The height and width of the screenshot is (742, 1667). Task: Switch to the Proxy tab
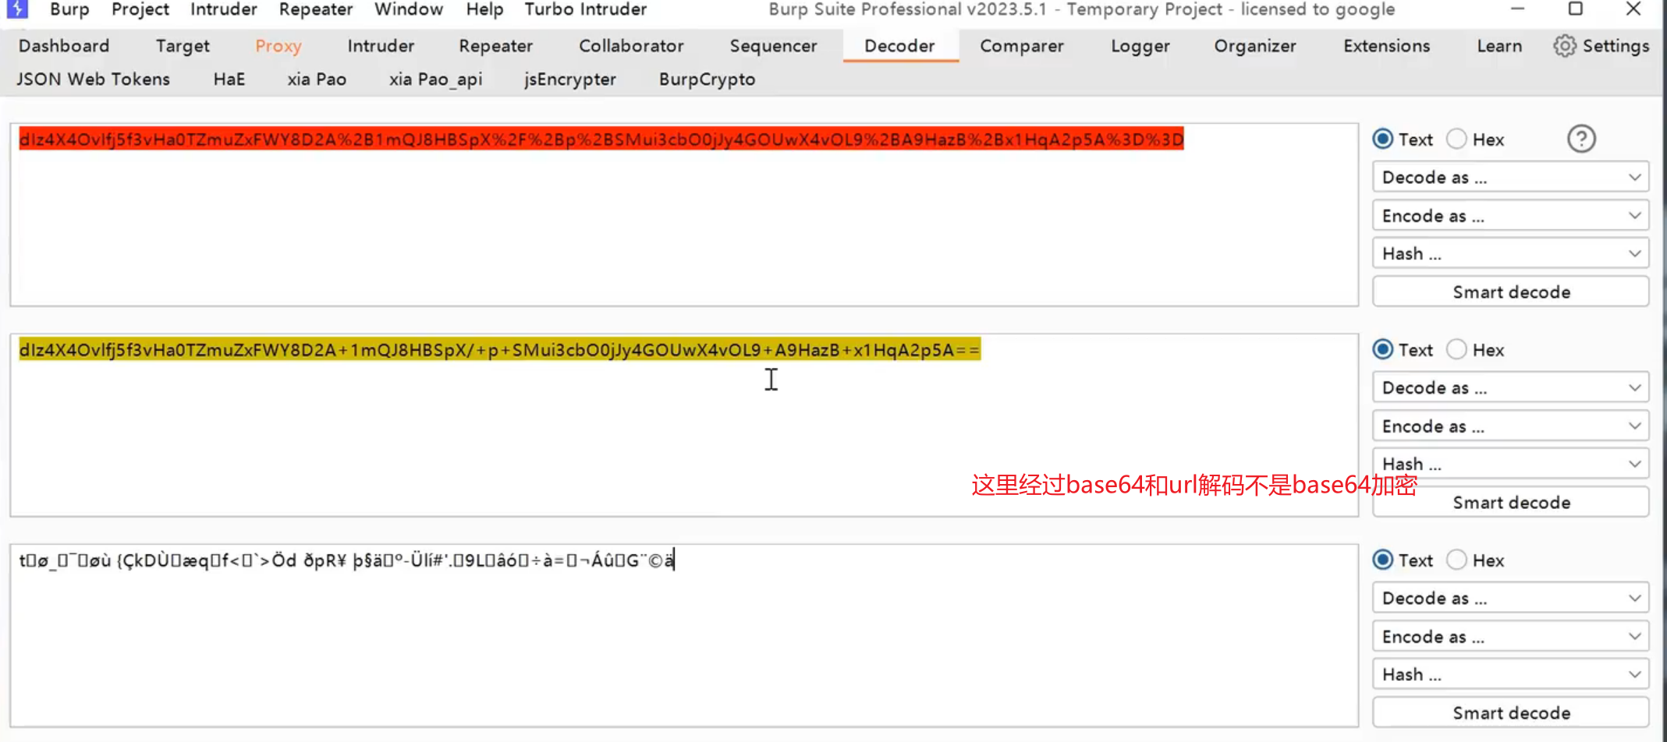pos(278,46)
